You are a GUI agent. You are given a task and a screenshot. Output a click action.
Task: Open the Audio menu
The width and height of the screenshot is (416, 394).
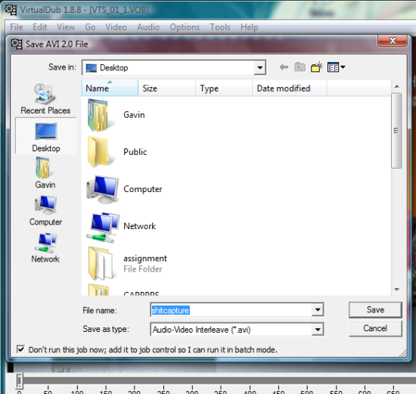[x=148, y=27]
